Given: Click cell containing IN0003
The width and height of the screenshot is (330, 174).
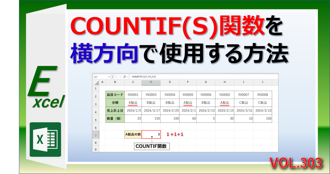Looking at the screenshot, I should [151, 95].
